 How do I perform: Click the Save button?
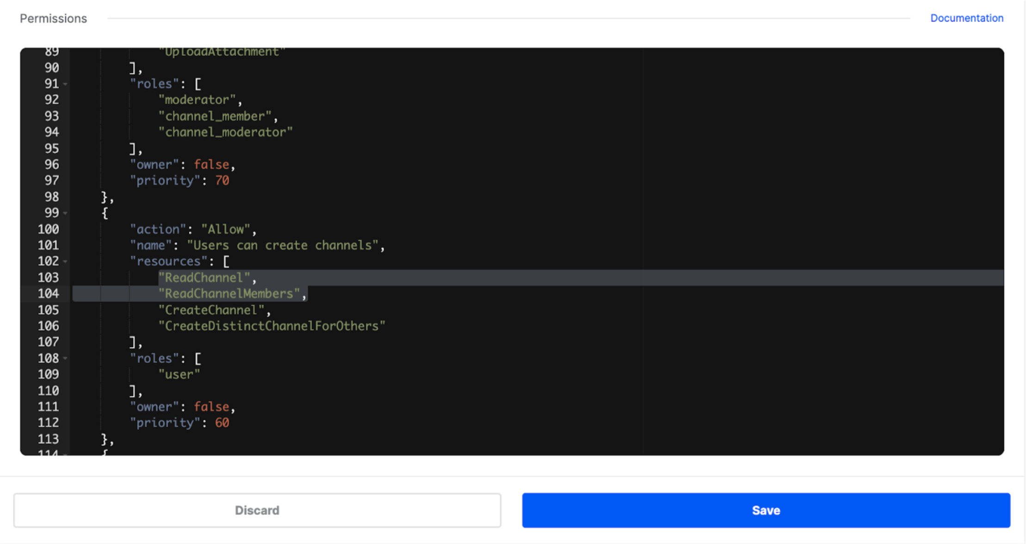[x=766, y=510]
